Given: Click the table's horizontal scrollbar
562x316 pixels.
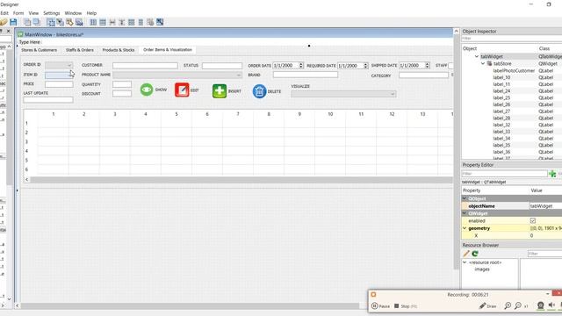Looking at the screenshot, I should (241, 179).
